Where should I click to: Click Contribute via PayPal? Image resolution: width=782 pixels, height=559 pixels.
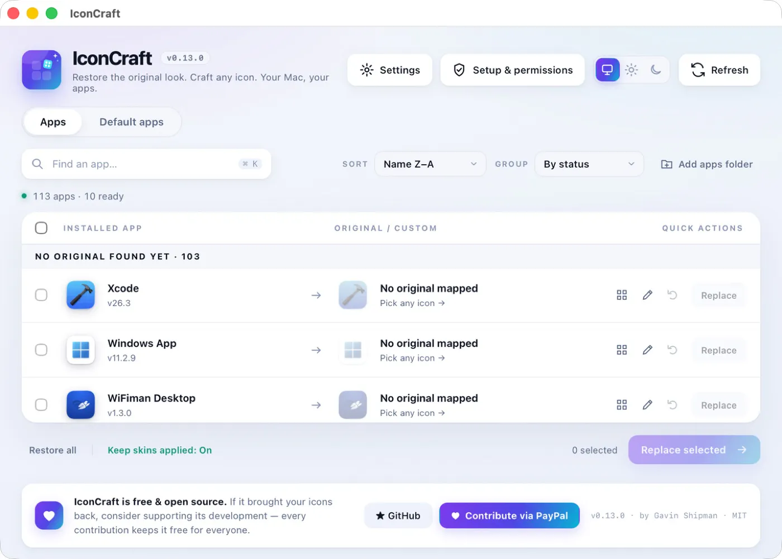(x=509, y=515)
